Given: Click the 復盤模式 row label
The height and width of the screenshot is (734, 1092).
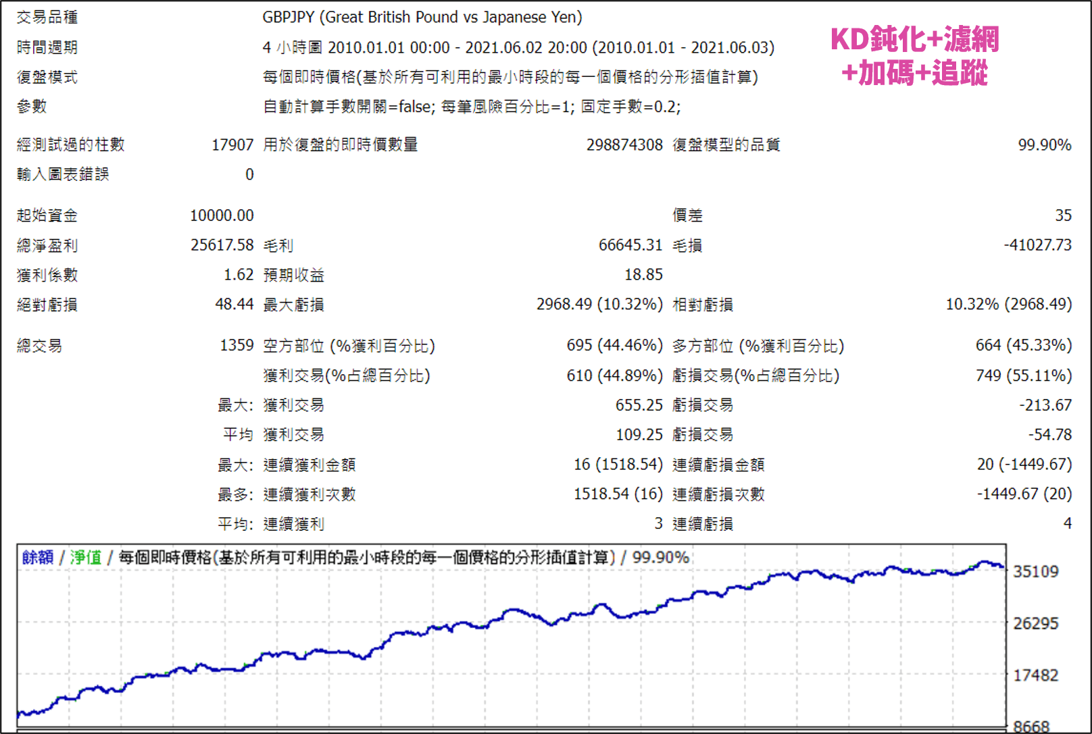Looking at the screenshot, I should (x=46, y=76).
